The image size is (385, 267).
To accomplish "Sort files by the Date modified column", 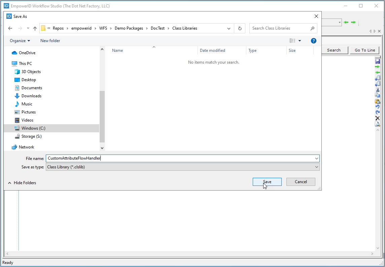I will click(212, 51).
